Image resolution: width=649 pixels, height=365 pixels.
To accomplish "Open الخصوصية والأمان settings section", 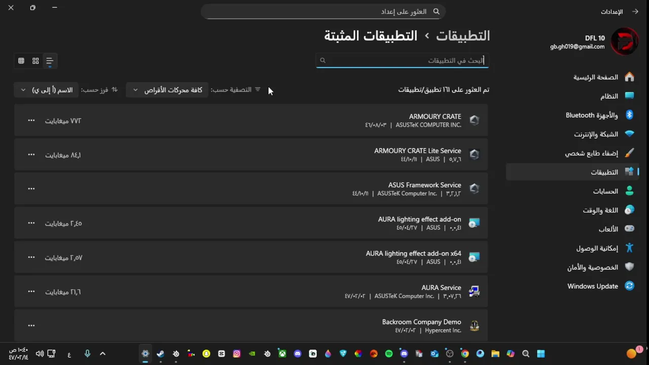I will [x=573, y=267].
